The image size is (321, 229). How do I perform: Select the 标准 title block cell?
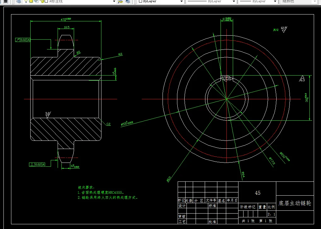[212, 206]
